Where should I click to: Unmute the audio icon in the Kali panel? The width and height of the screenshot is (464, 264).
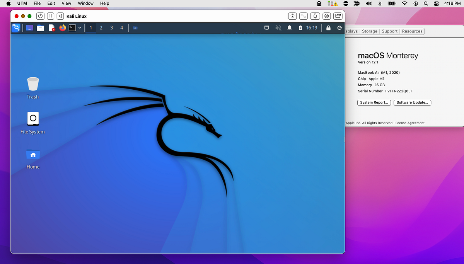278,27
